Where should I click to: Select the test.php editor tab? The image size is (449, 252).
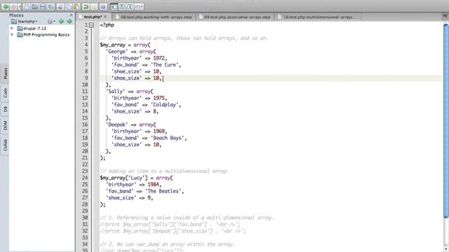point(93,17)
